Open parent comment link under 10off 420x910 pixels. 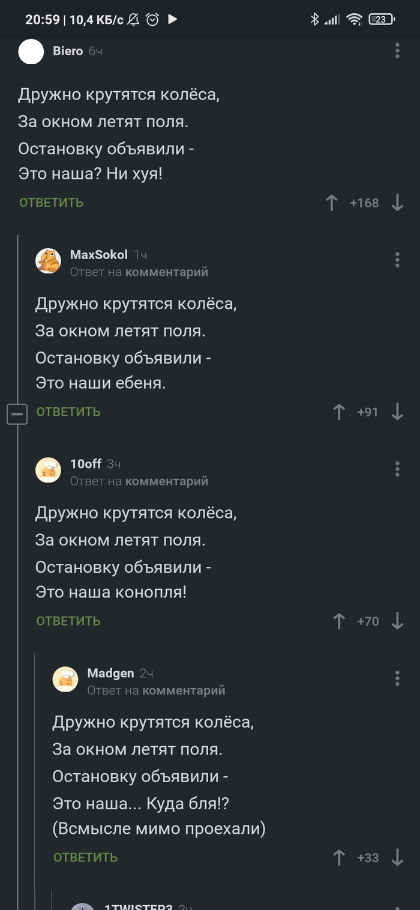[x=166, y=481]
